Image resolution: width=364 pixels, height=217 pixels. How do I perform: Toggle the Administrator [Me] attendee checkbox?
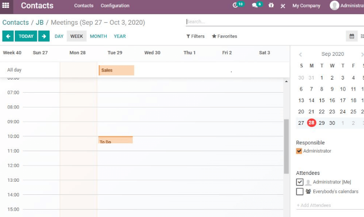(300, 182)
